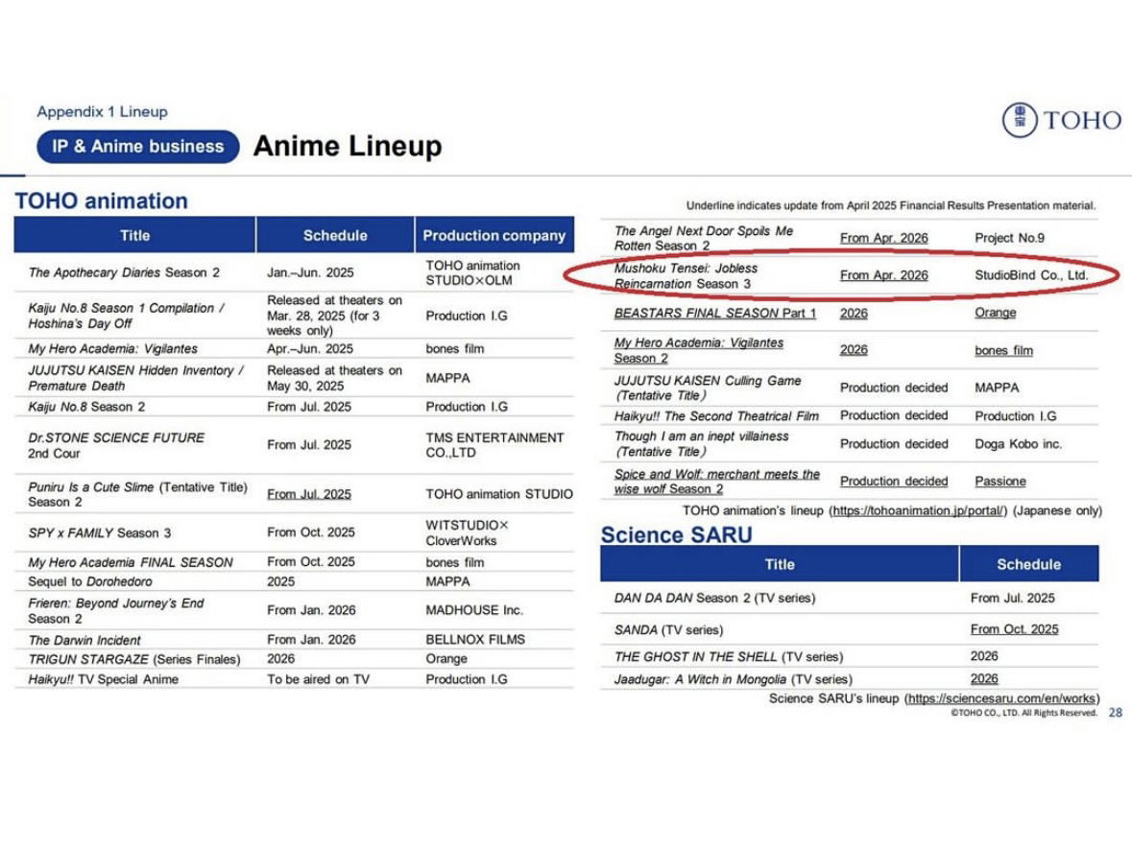Click the Science SARU Title column header
This screenshot has width=1132, height=850.
click(x=780, y=563)
